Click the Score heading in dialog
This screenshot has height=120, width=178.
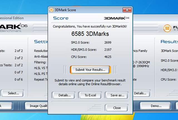point(61,18)
